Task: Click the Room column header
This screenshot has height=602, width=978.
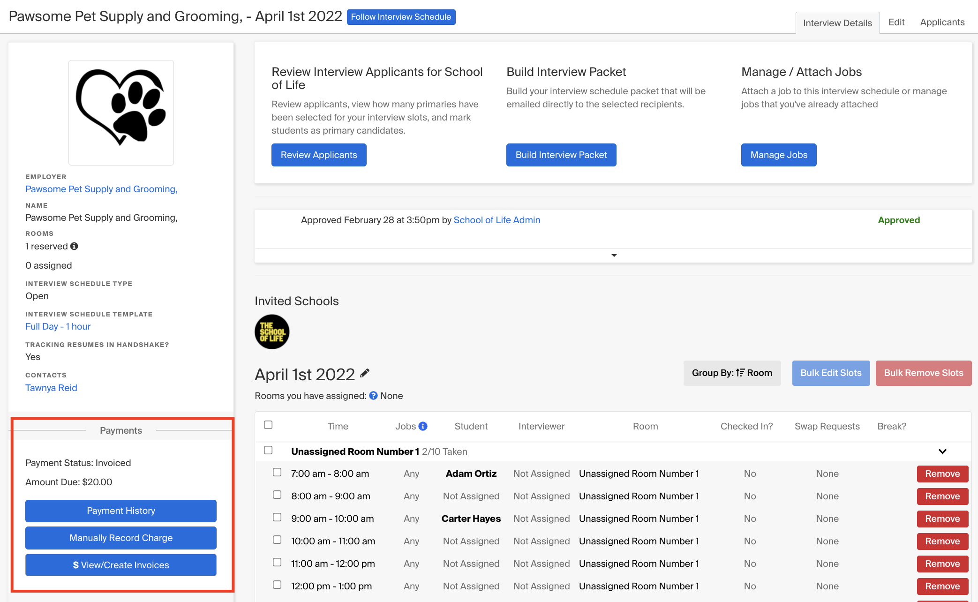Action: [645, 426]
